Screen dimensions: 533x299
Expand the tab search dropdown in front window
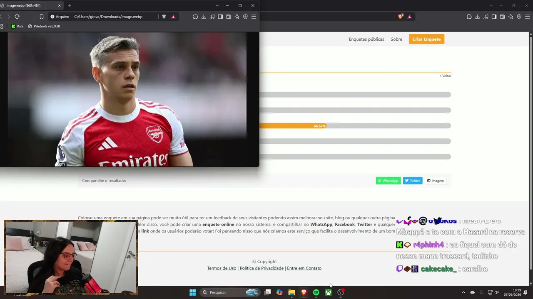(217, 5)
